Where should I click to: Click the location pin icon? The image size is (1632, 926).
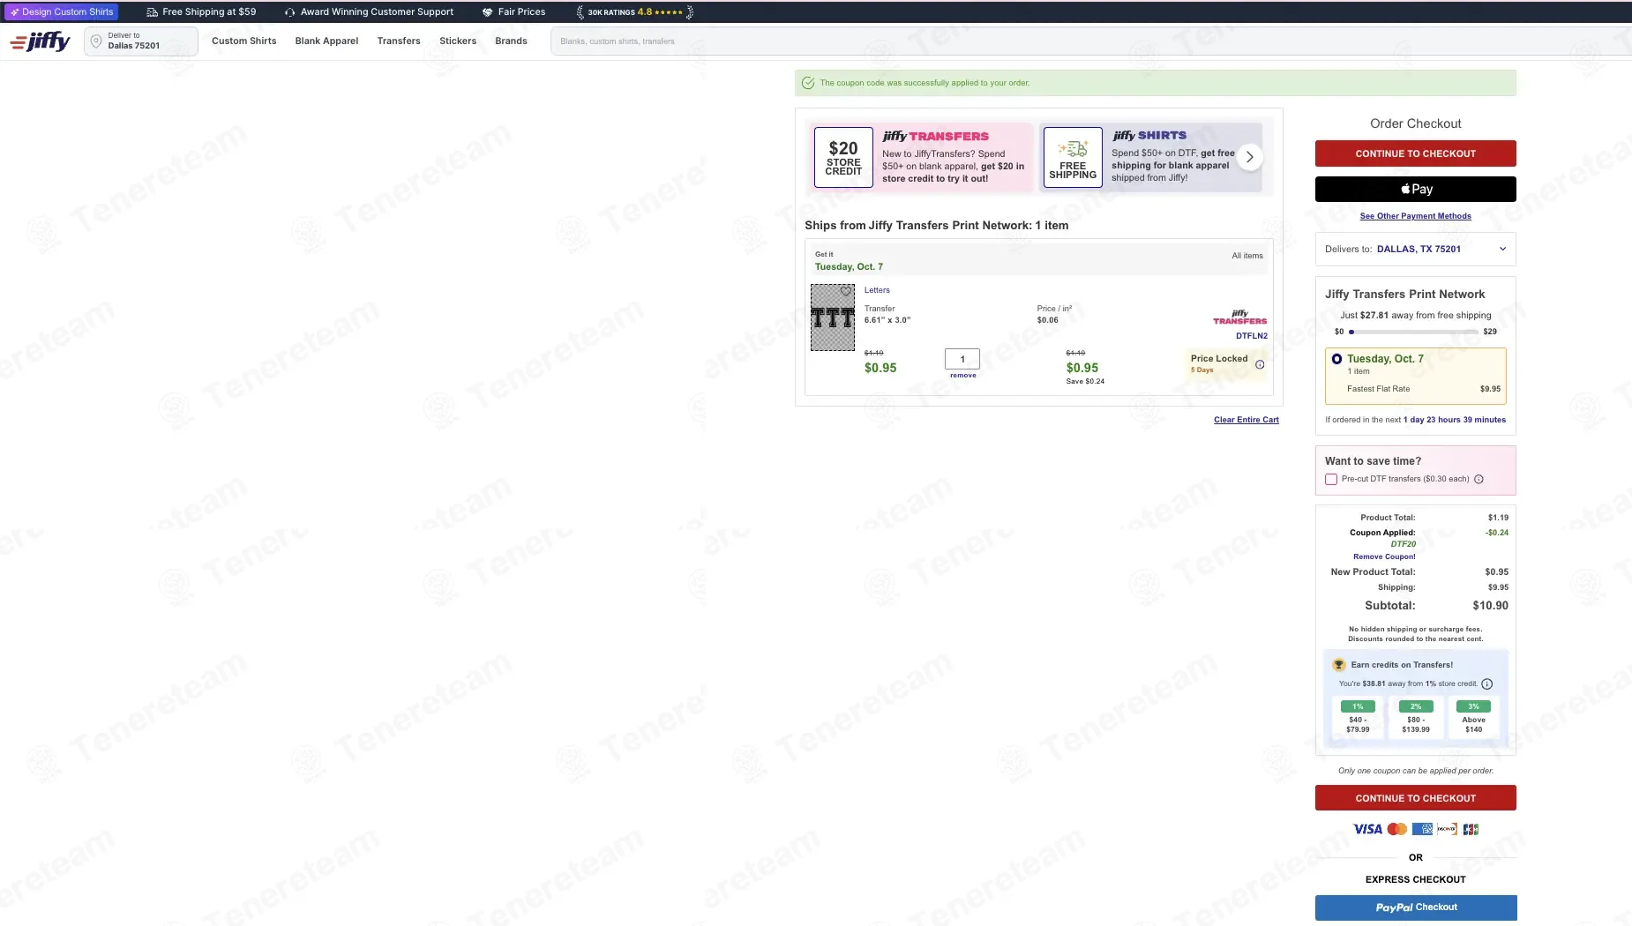pyautogui.click(x=96, y=41)
